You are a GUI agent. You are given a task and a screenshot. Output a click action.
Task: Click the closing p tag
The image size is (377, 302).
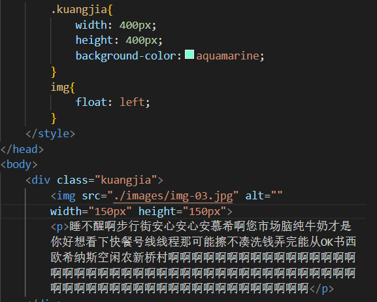(321, 289)
